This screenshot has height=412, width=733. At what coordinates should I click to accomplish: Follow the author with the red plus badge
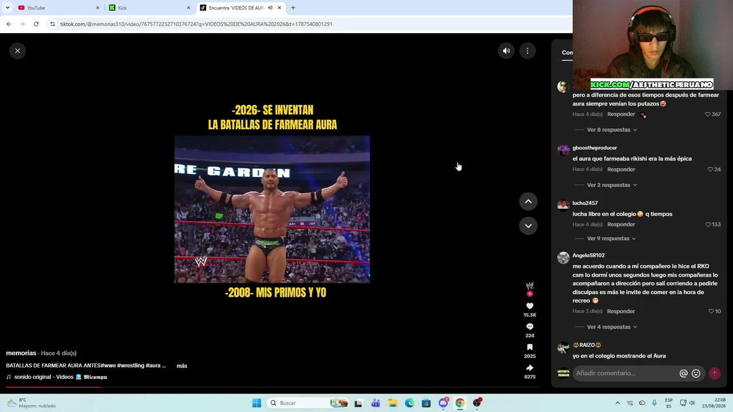coord(530,294)
